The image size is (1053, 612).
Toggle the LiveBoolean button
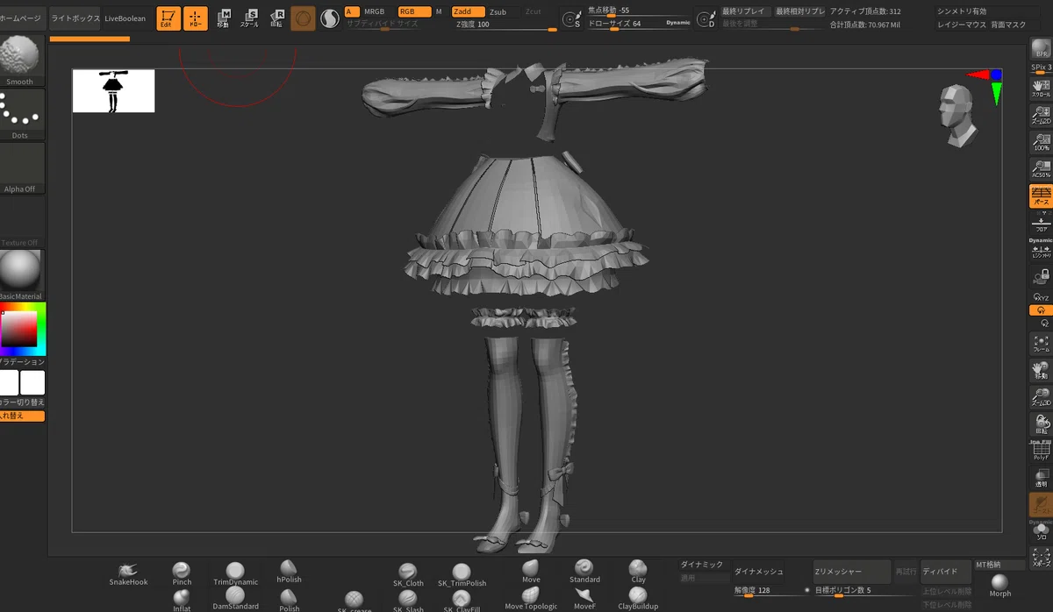[x=125, y=18]
